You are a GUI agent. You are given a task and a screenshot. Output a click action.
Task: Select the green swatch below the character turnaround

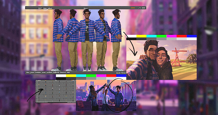tap(91, 76)
